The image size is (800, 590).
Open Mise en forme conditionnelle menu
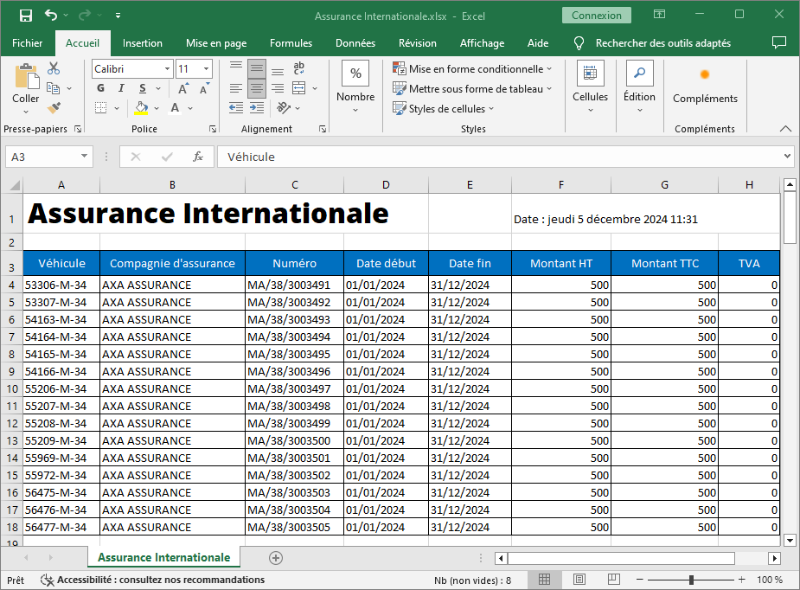tap(472, 68)
